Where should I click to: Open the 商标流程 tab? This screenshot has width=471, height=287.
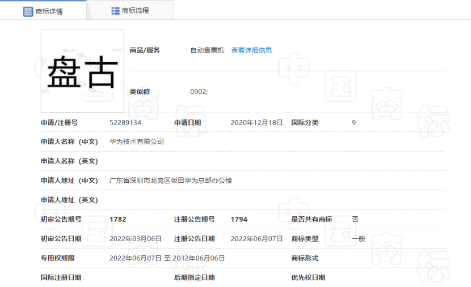point(130,10)
